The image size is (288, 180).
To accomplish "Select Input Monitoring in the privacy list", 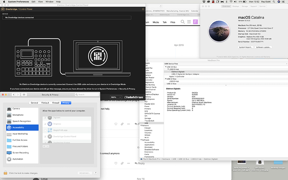I will (x=22, y=134).
